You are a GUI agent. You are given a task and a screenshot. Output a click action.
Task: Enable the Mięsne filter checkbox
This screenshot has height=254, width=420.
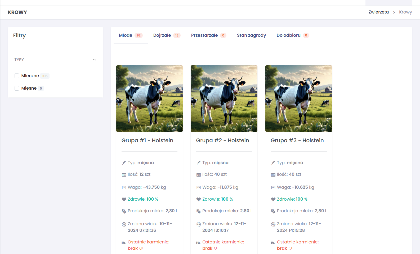point(17,88)
